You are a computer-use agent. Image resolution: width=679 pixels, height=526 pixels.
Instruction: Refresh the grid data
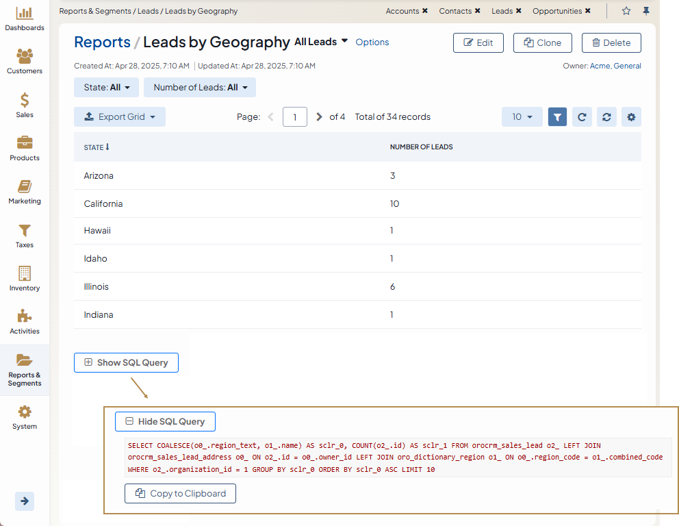click(582, 117)
